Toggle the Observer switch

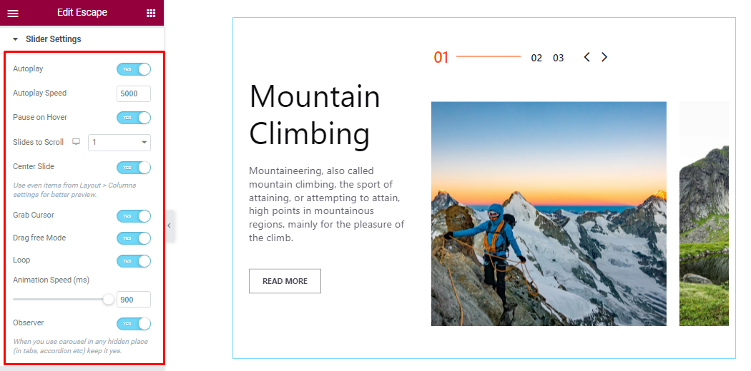point(134,324)
